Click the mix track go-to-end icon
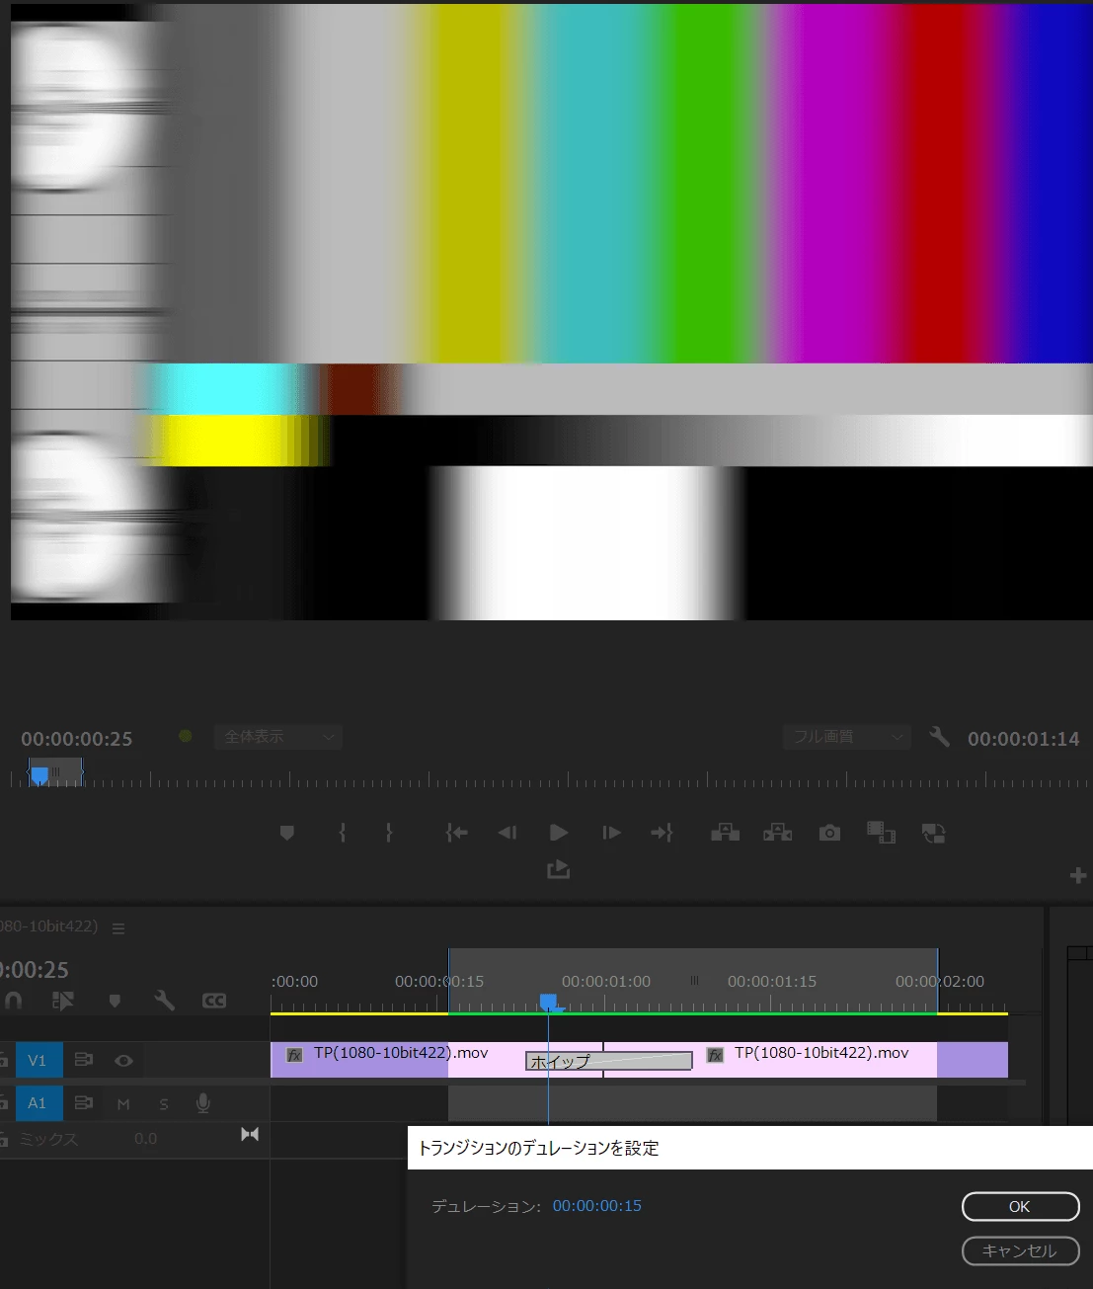 pos(250,1134)
